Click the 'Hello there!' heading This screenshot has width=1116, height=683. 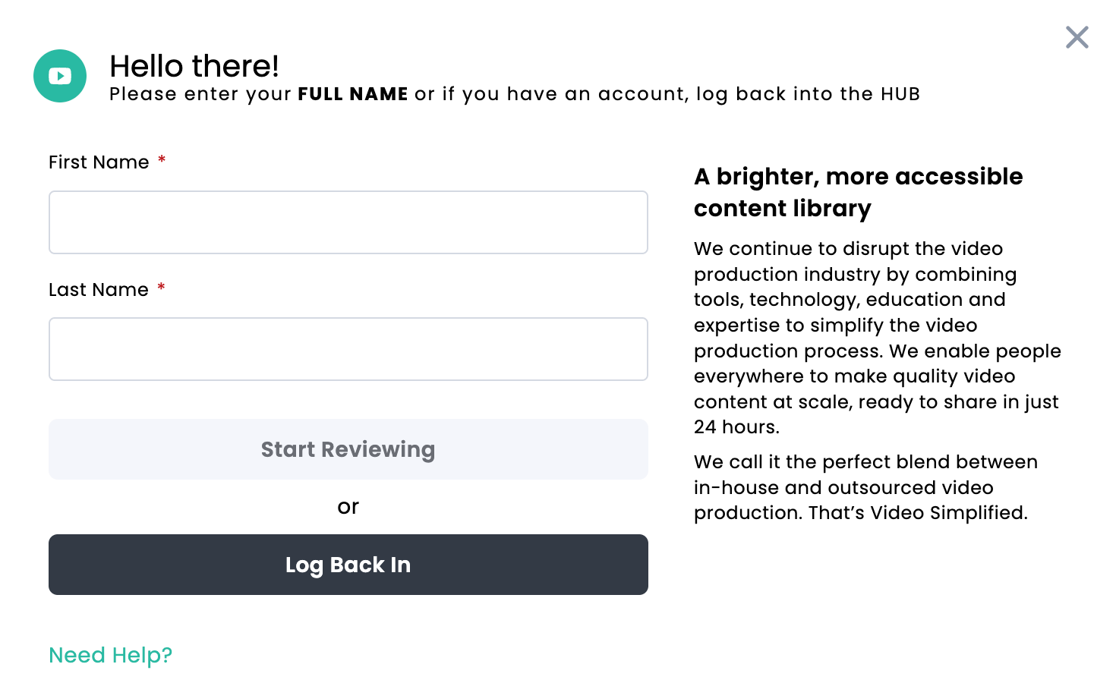click(x=194, y=66)
